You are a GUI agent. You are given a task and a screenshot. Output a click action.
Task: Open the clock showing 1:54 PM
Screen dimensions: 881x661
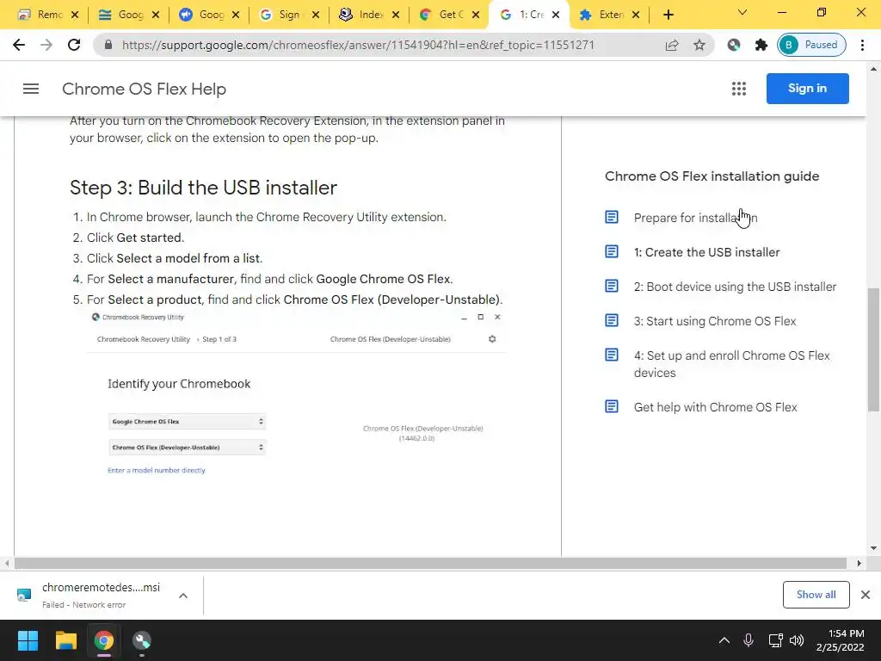840,640
